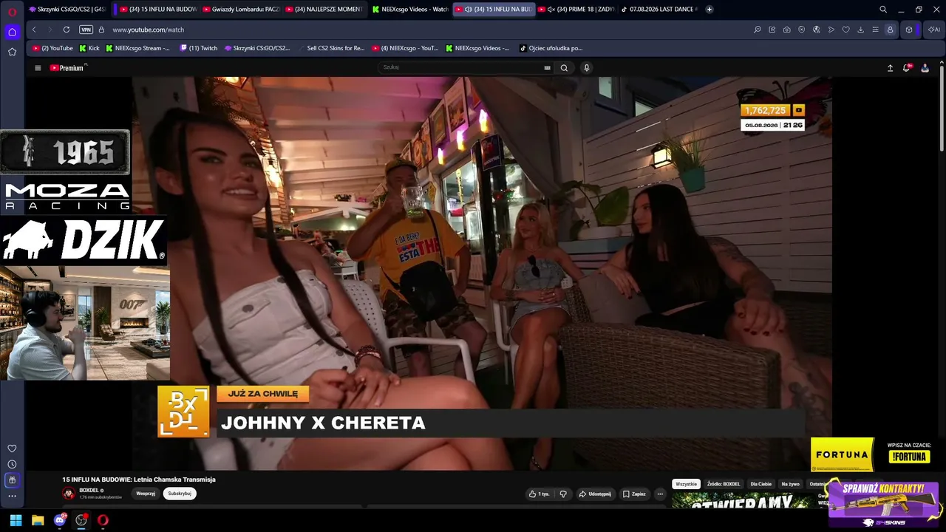This screenshot has width=946, height=532.
Task: Open the NEEXcsgo Stream bookmark
Action: click(x=137, y=48)
